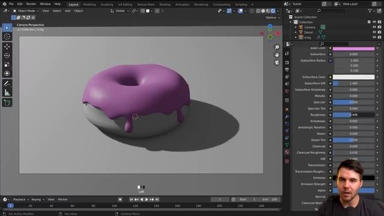Click the timeline Marker menu

tap(62, 199)
